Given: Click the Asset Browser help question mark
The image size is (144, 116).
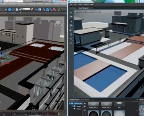Looking at the screenshot, I should 137,99.
